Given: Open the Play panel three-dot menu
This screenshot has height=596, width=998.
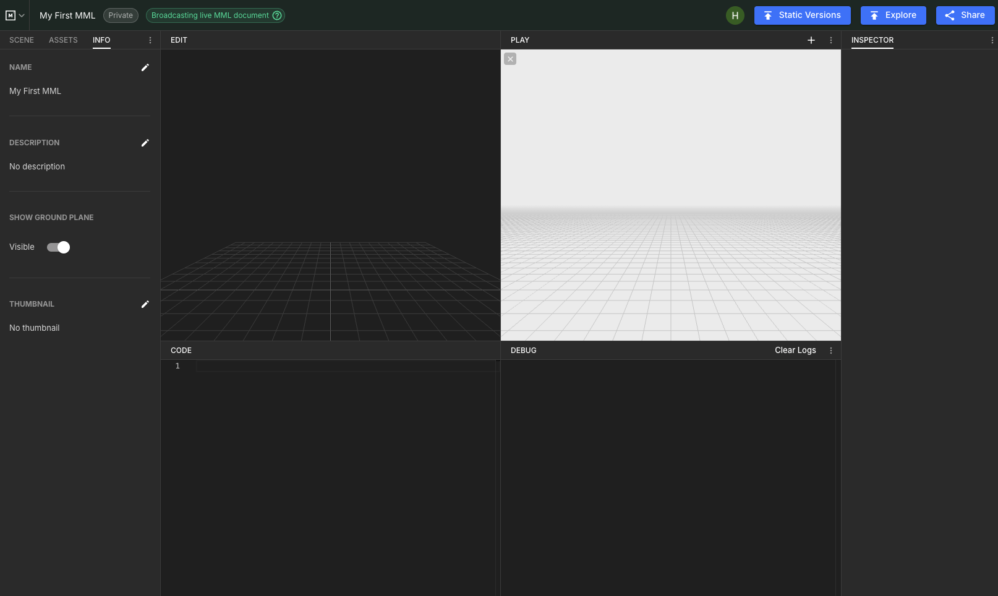Looking at the screenshot, I should 831,40.
